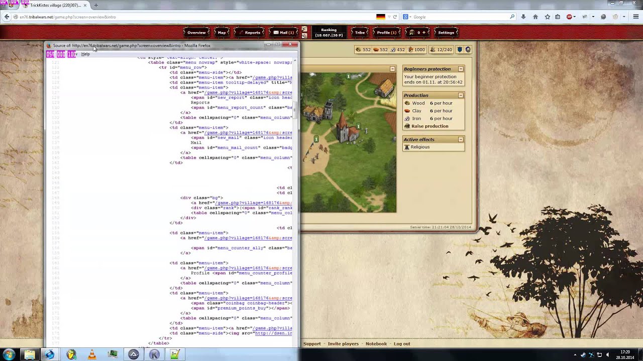Collapse the Beginners protection panel
The width and height of the screenshot is (643, 361).
(461, 69)
